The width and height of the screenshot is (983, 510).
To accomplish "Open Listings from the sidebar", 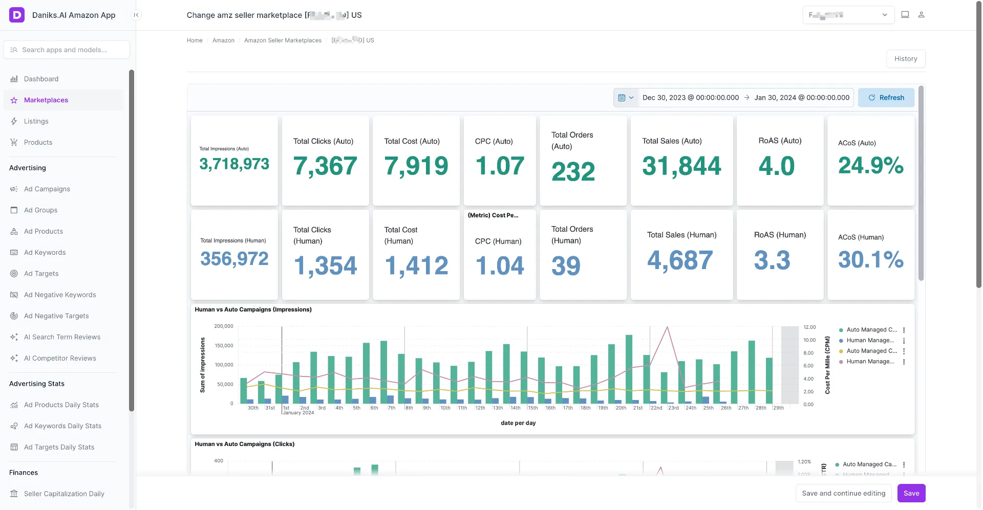I will point(63,121).
